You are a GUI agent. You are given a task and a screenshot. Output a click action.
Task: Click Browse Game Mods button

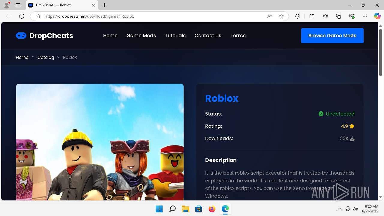click(332, 36)
